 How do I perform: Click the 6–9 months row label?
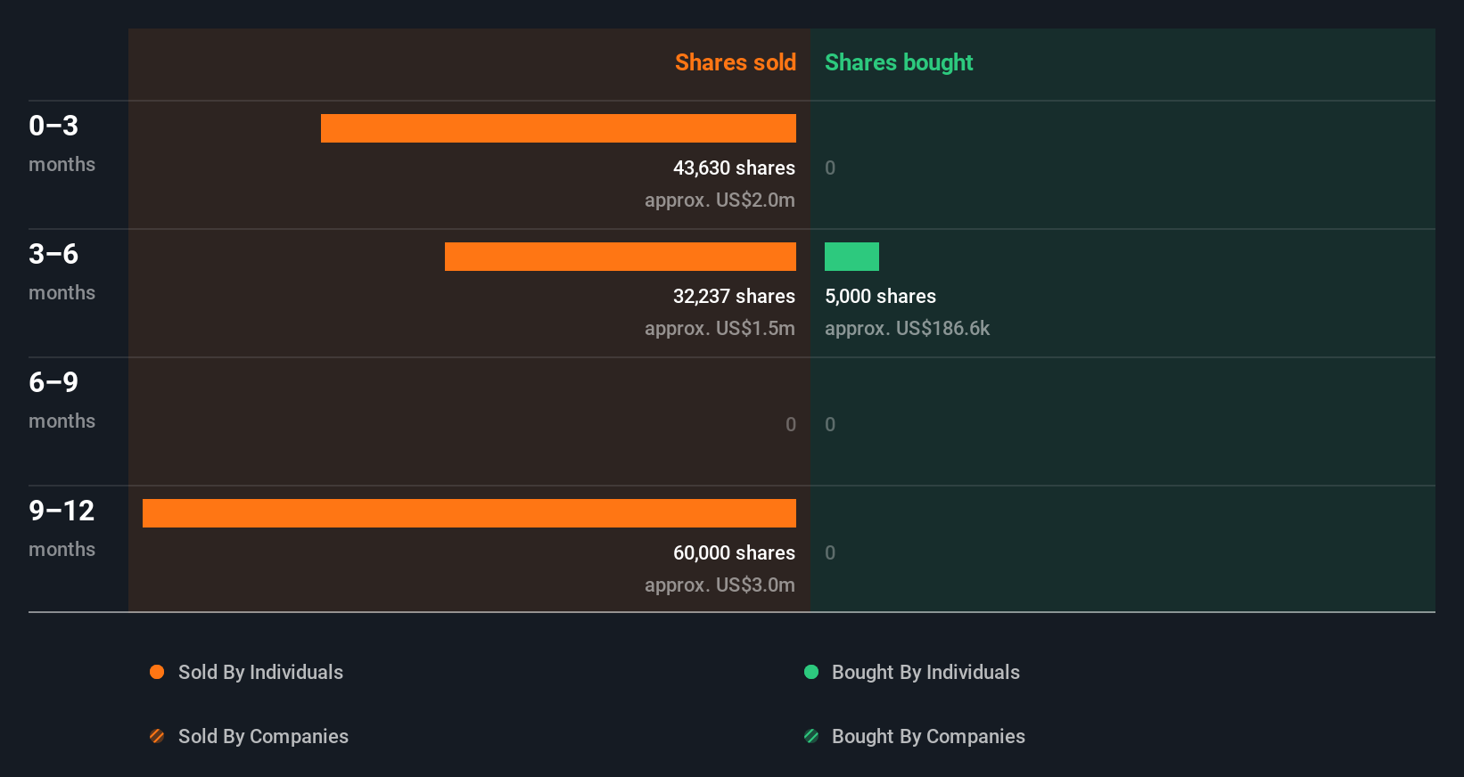(62, 400)
